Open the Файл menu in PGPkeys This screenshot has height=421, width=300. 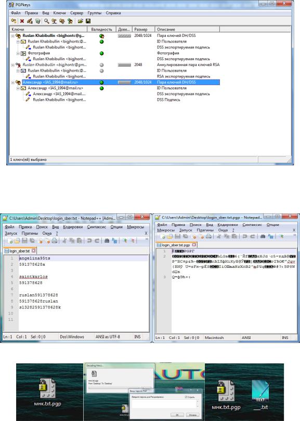[x=16, y=13]
